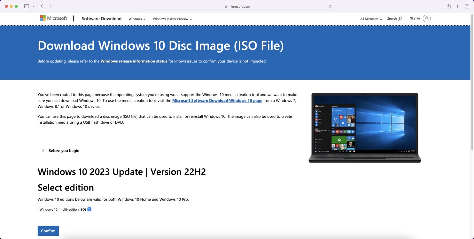This screenshot has width=474, height=239.
Task: Click the green full screen button
Action: point(17,6)
